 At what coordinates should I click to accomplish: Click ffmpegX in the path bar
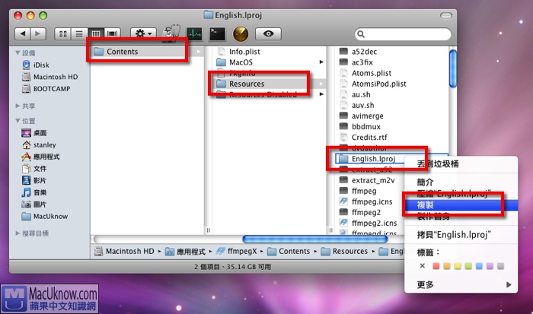pyautogui.click(x=236, y=251)
